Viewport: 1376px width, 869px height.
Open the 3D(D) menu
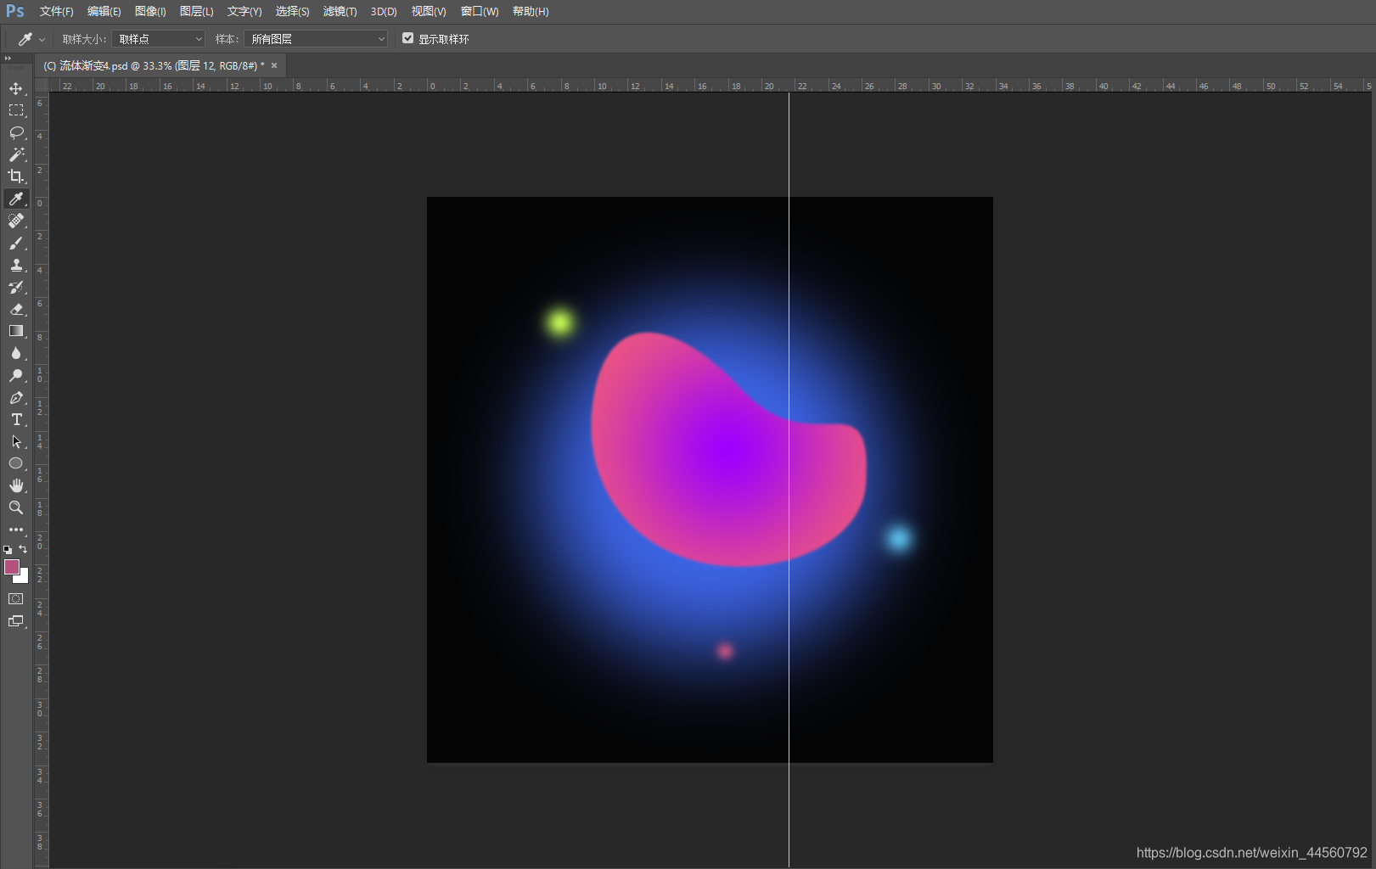pyautogui.click(x=384, y=12)
